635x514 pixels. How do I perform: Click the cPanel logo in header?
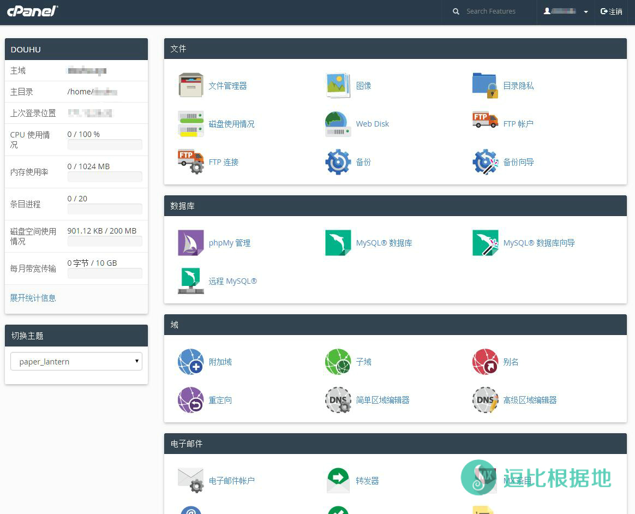[x=32, y=11]
